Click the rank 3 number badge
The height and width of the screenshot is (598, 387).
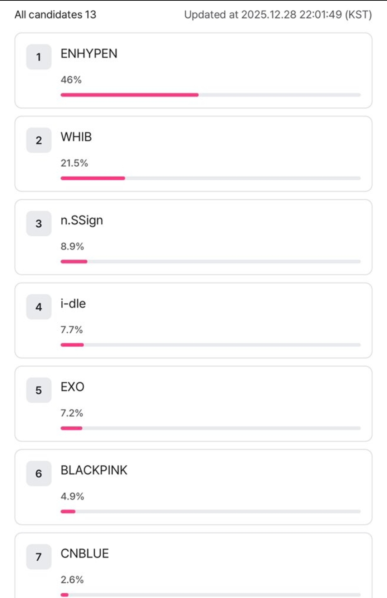(x=39, y=224)
